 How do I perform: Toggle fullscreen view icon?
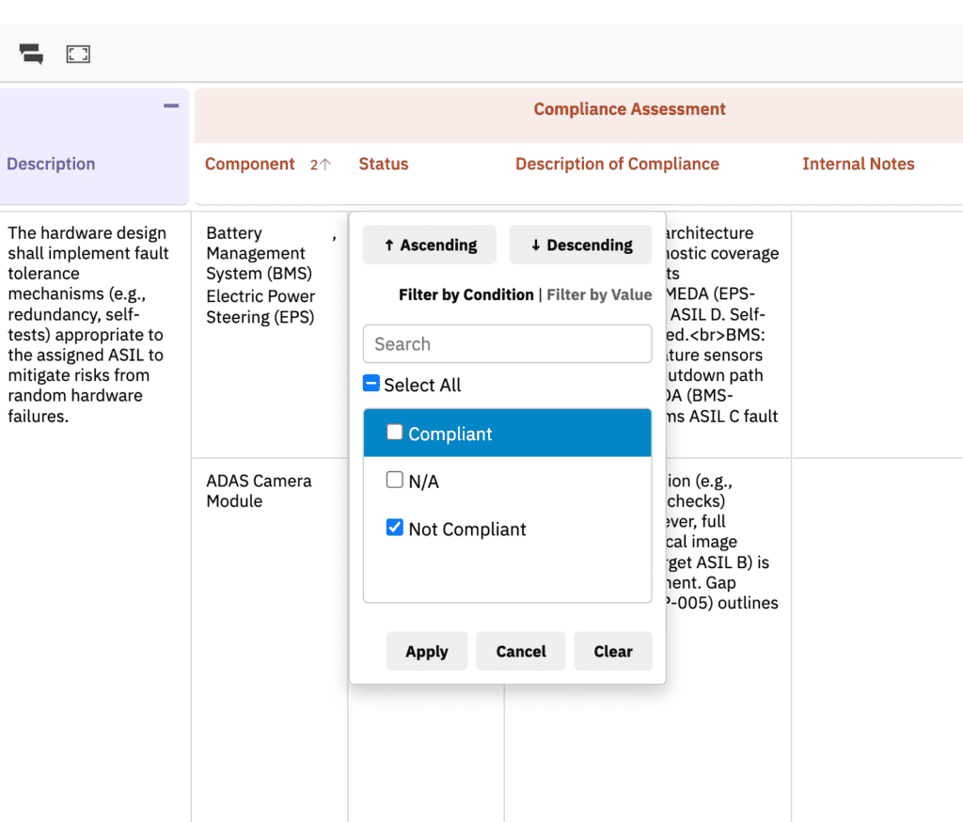click(x=78, y=54)
